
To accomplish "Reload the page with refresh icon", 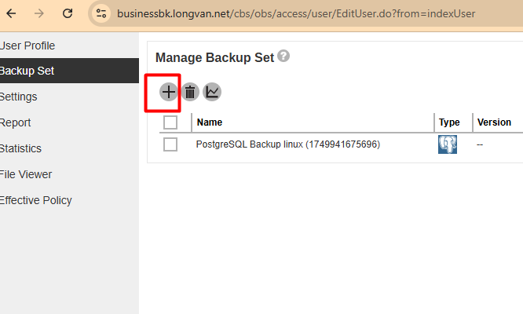I will (68, 13).
